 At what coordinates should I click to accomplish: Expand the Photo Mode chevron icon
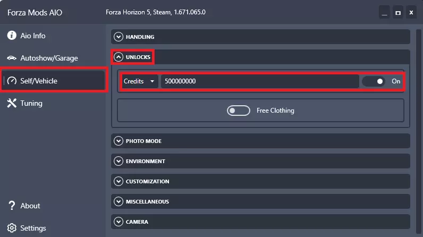point(119,141)
